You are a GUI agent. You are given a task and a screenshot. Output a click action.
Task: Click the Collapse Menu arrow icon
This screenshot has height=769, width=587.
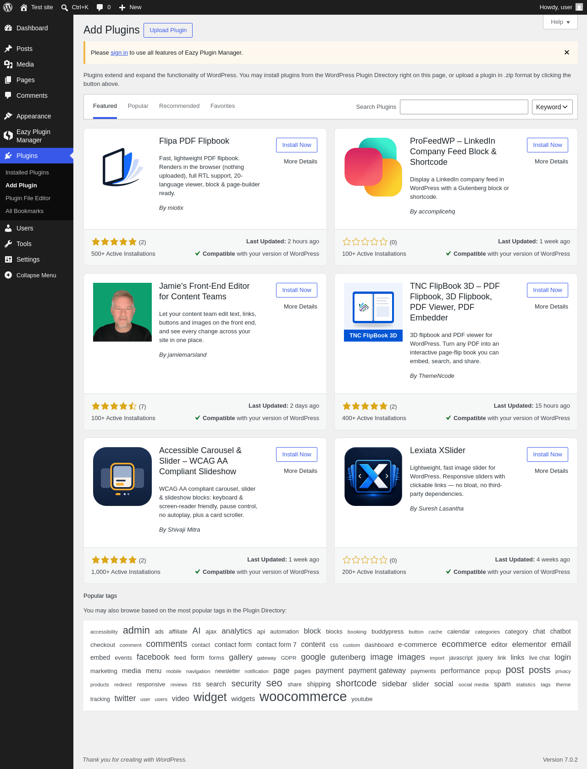(8, 275)
